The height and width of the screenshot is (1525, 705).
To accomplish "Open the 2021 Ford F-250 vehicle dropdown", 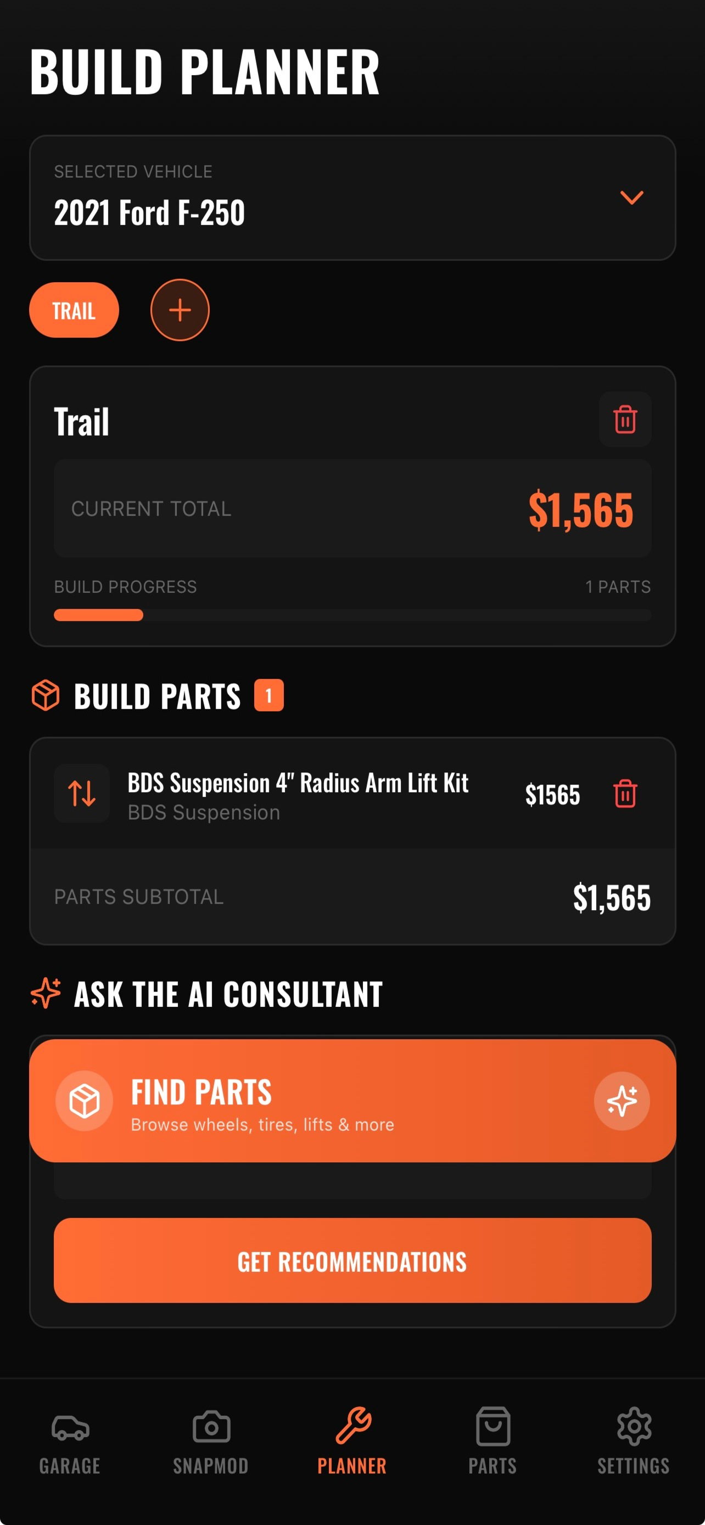I will (x=353, y=198).
